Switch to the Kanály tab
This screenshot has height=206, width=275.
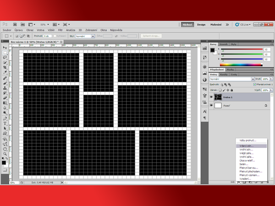pos(224,74)
